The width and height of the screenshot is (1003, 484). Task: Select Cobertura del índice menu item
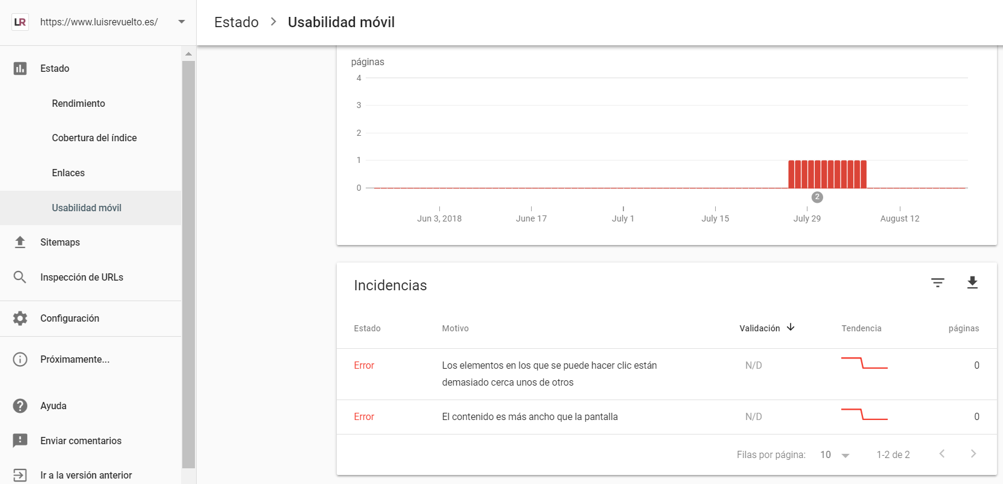pyautogui.click(x=94, y=138)
